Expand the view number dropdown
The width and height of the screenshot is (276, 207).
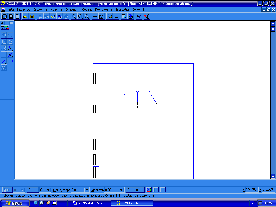[22, 190]
